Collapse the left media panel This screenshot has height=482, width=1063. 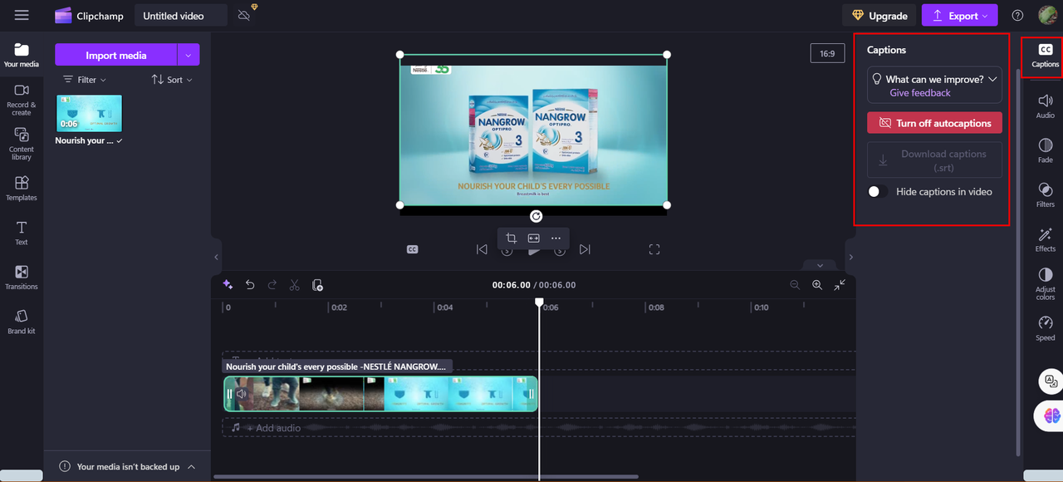216,257
